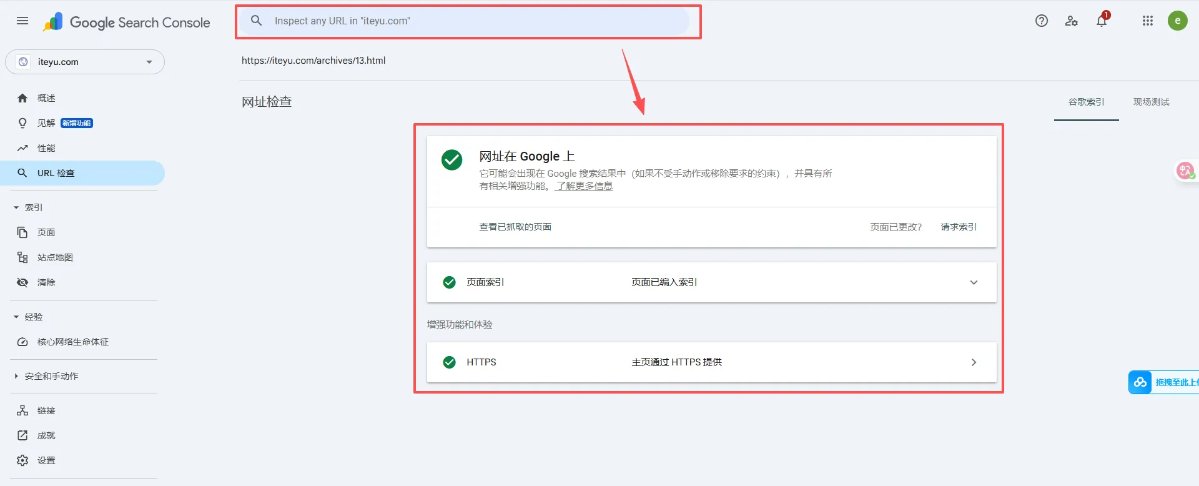
Task: Open the notifications bell
Action: 1102,21
